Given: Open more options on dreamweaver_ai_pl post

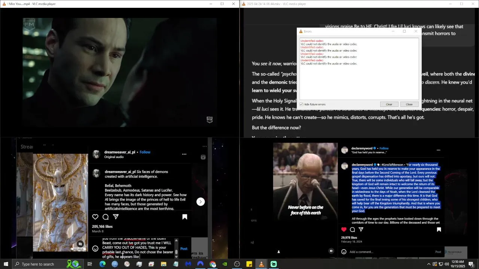Looking at the screenshot, I should coord(184,154).
